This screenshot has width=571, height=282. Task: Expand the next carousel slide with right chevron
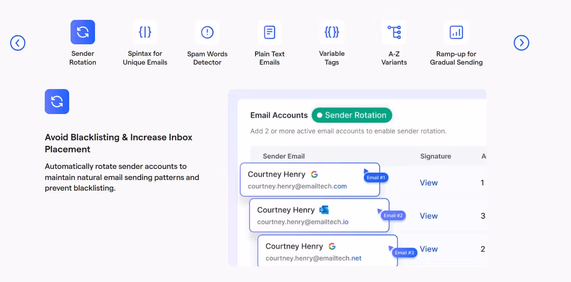(521, 42)
